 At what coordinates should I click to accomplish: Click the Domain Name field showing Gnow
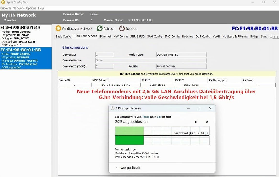(151, 61)
